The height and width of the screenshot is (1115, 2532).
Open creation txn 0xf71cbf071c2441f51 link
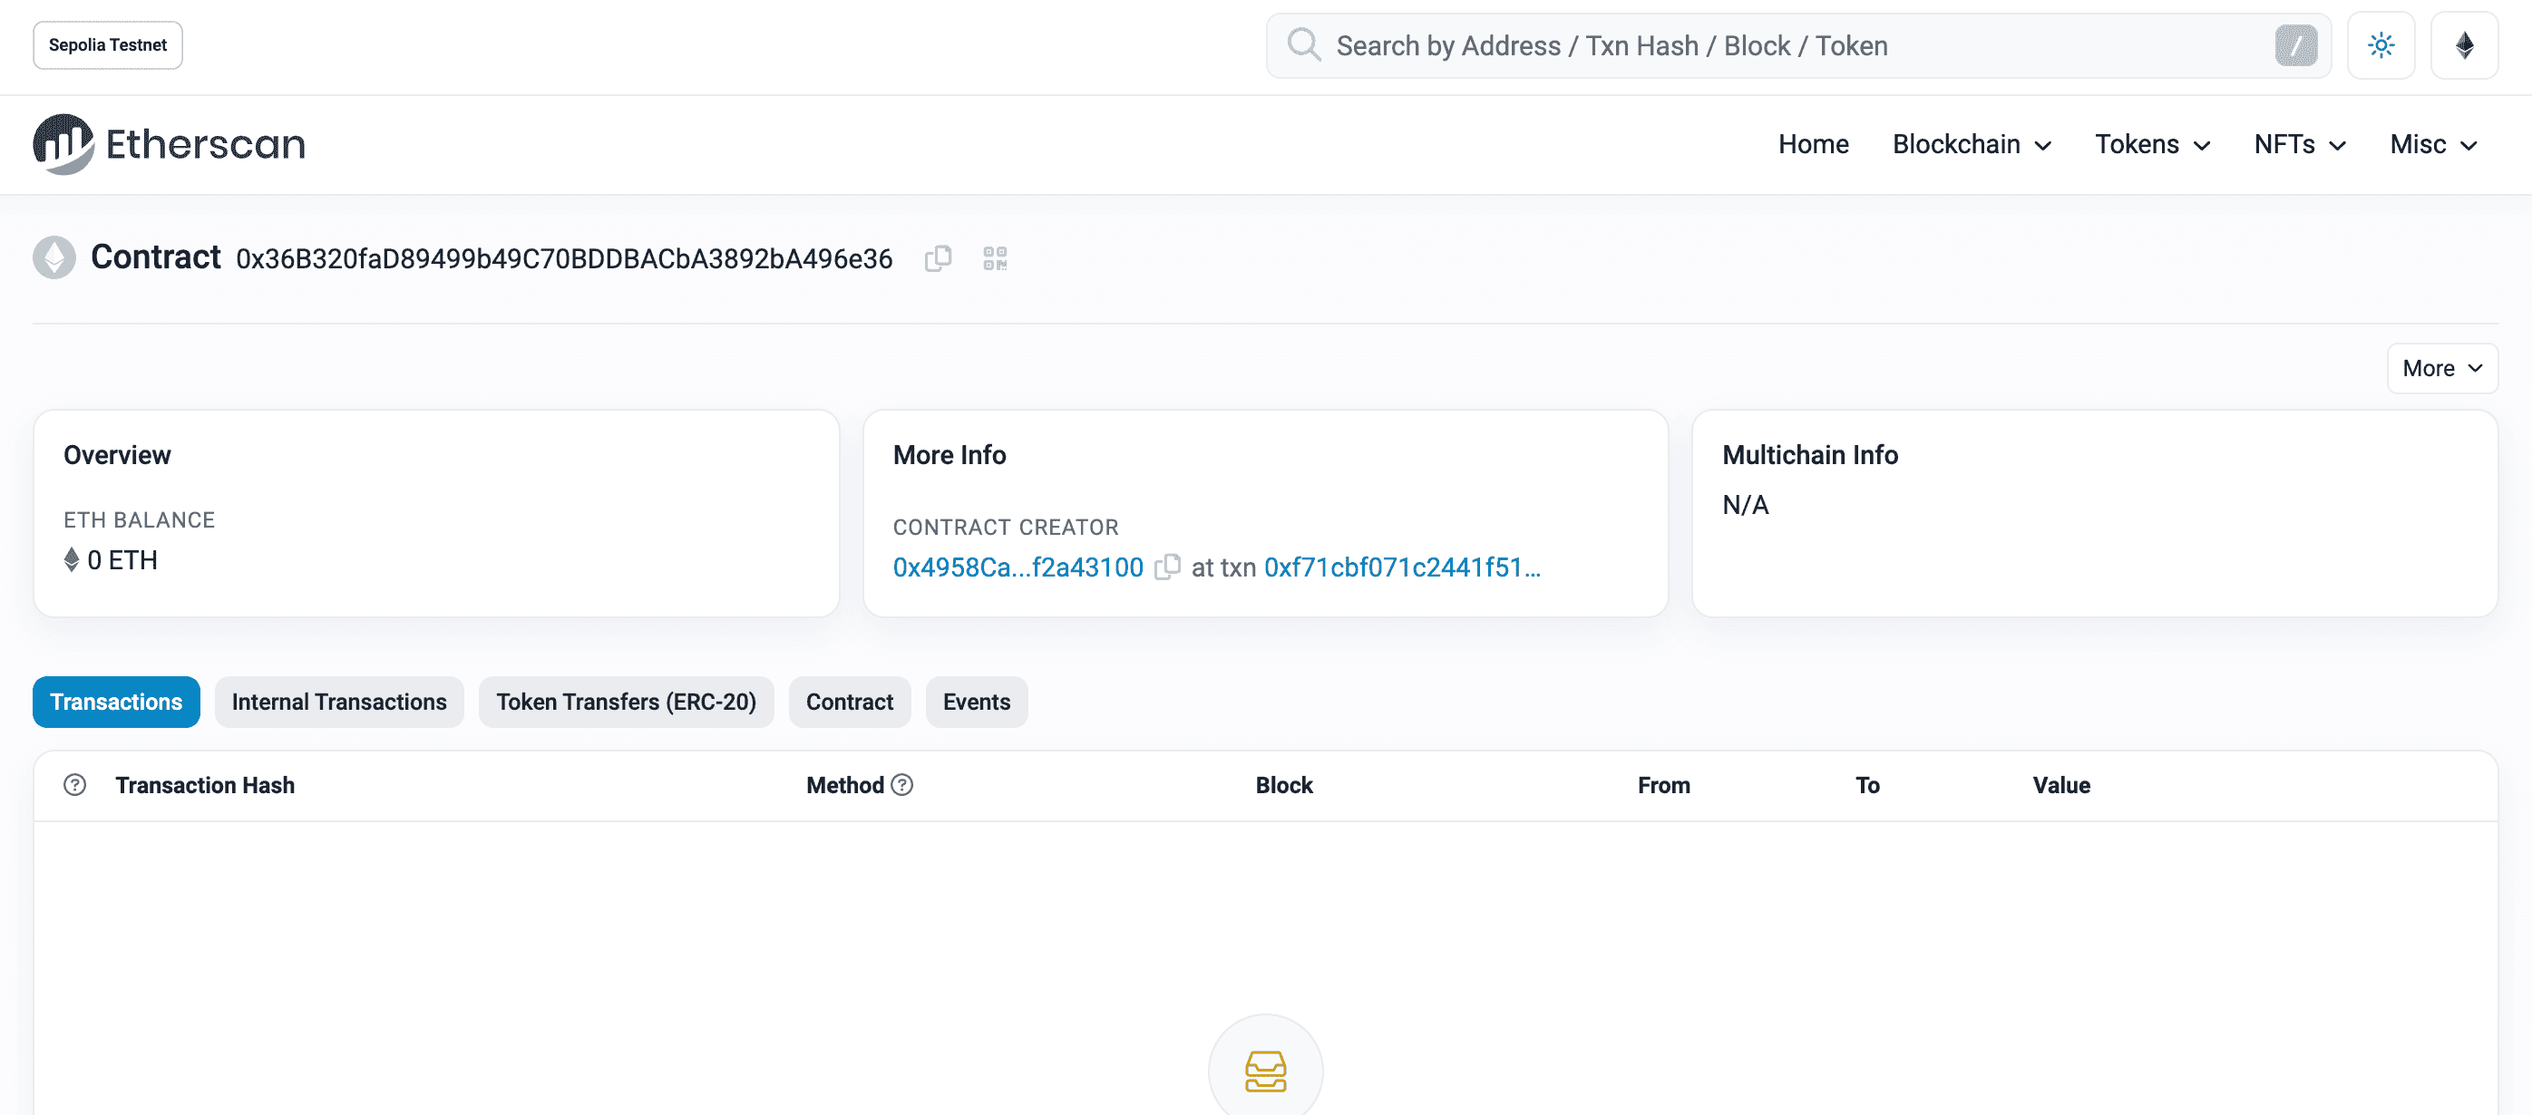coord(1402,567)
